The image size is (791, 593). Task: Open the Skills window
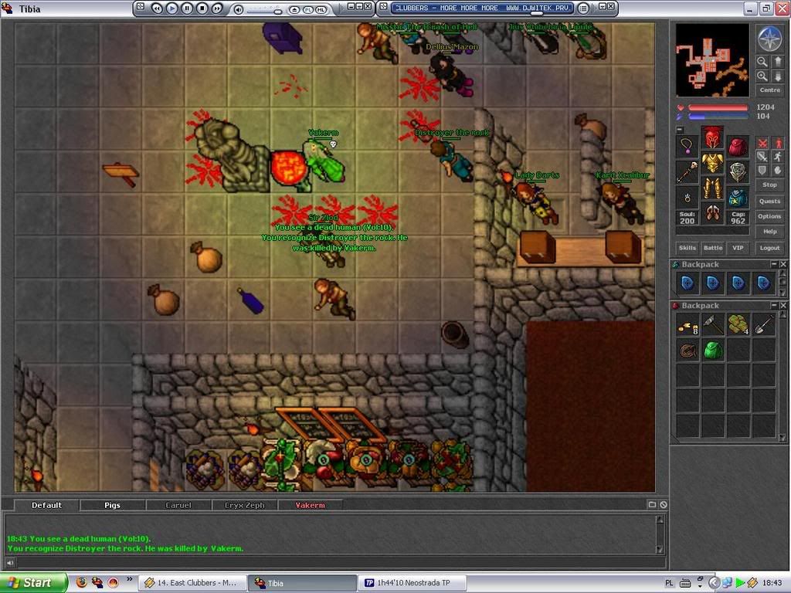click(687, 248)
